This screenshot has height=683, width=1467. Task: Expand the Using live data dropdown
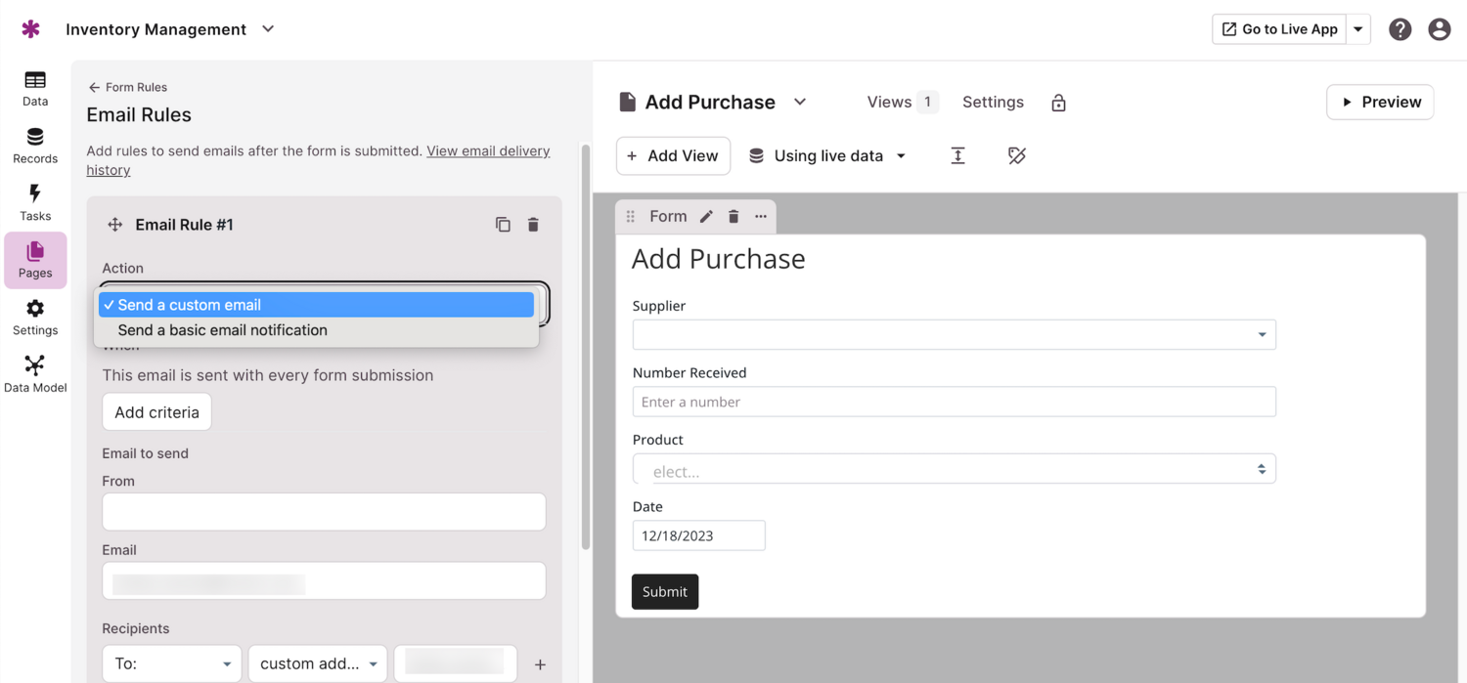(827, 156)
